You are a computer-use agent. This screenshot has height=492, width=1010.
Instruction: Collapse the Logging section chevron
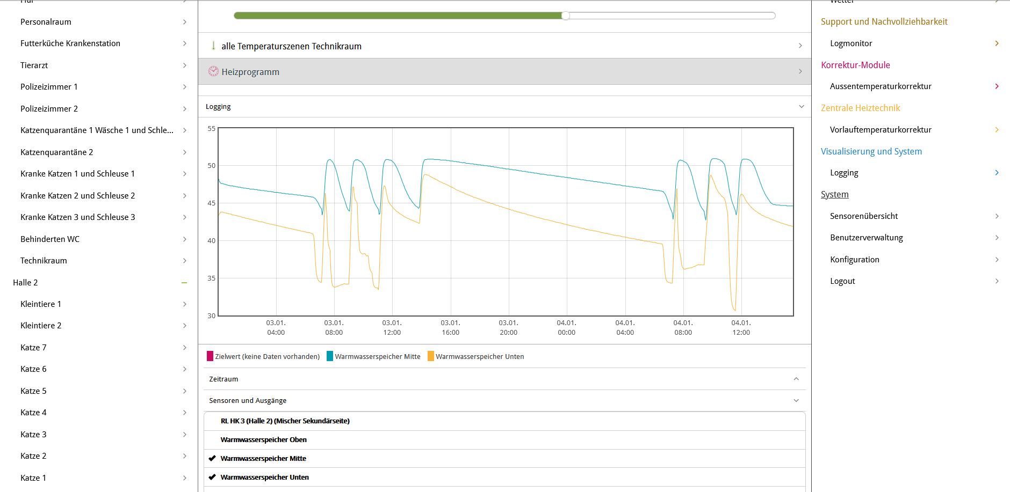801,106
